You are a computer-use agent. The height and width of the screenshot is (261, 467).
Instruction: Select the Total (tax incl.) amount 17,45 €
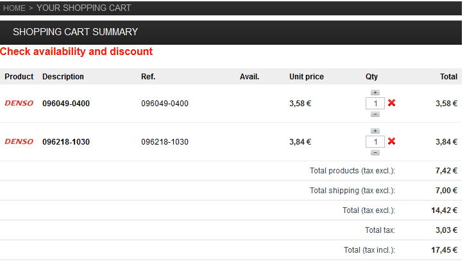pos(444,250)
